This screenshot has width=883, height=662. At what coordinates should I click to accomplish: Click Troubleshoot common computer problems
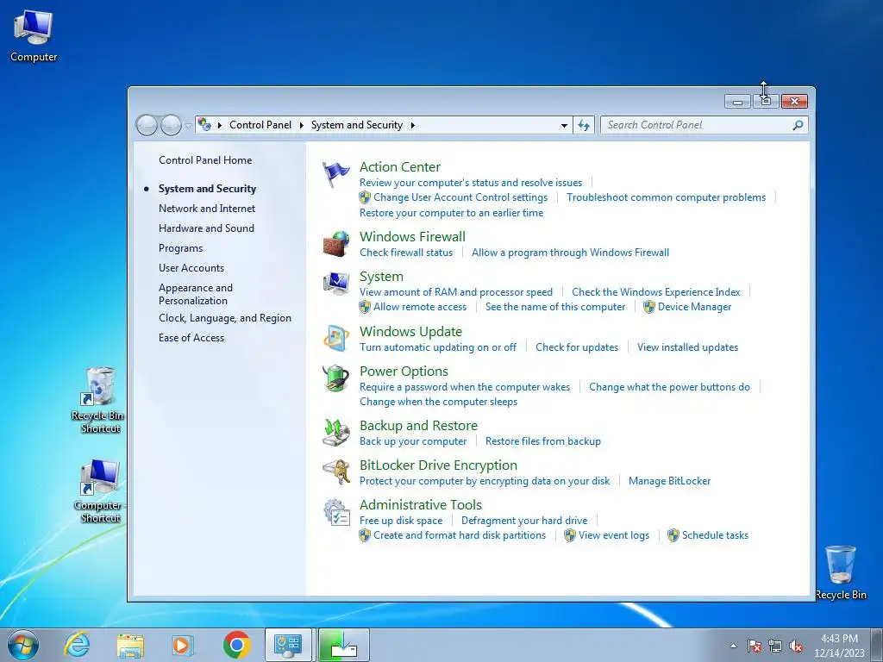coord(667,197)
